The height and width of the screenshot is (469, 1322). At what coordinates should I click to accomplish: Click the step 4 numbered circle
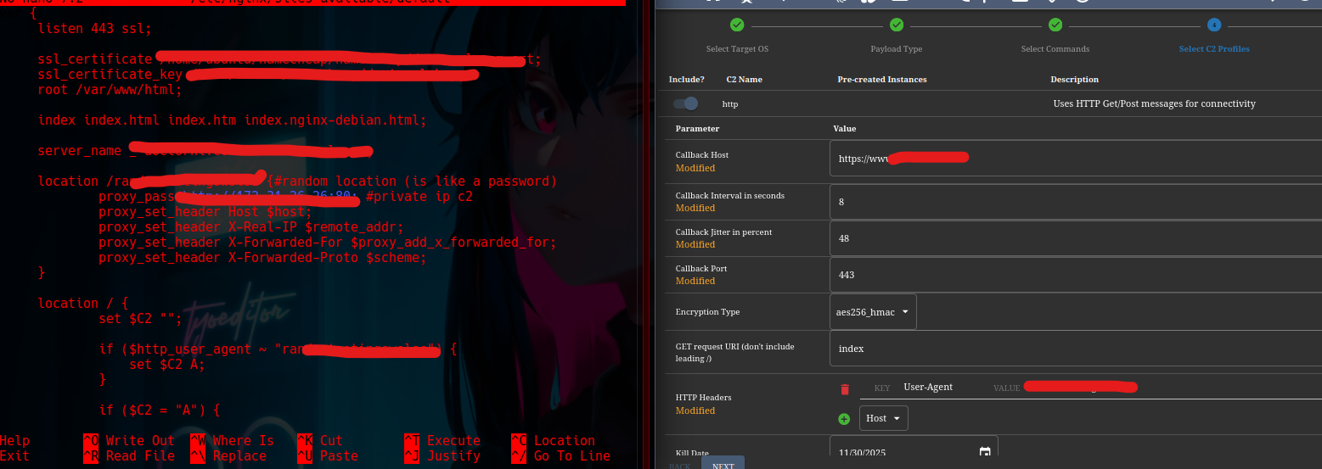[x=1213, y=25]
